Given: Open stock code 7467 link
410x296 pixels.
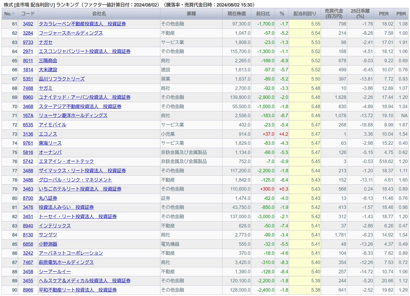Looking at the screenshot, I should (x=28, y=262).
